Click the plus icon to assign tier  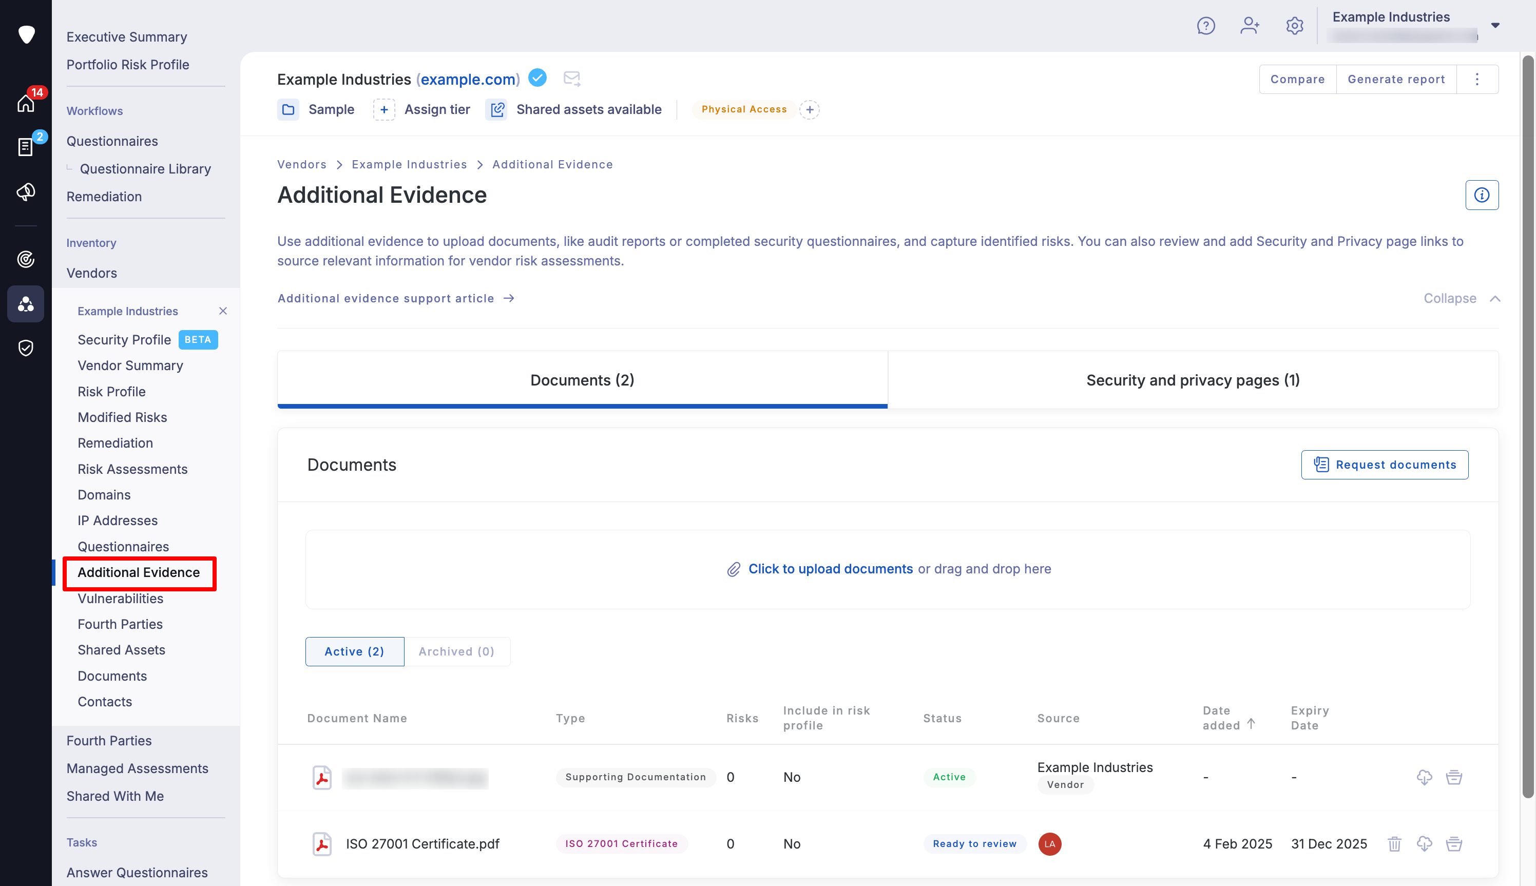tap(384, 109)
